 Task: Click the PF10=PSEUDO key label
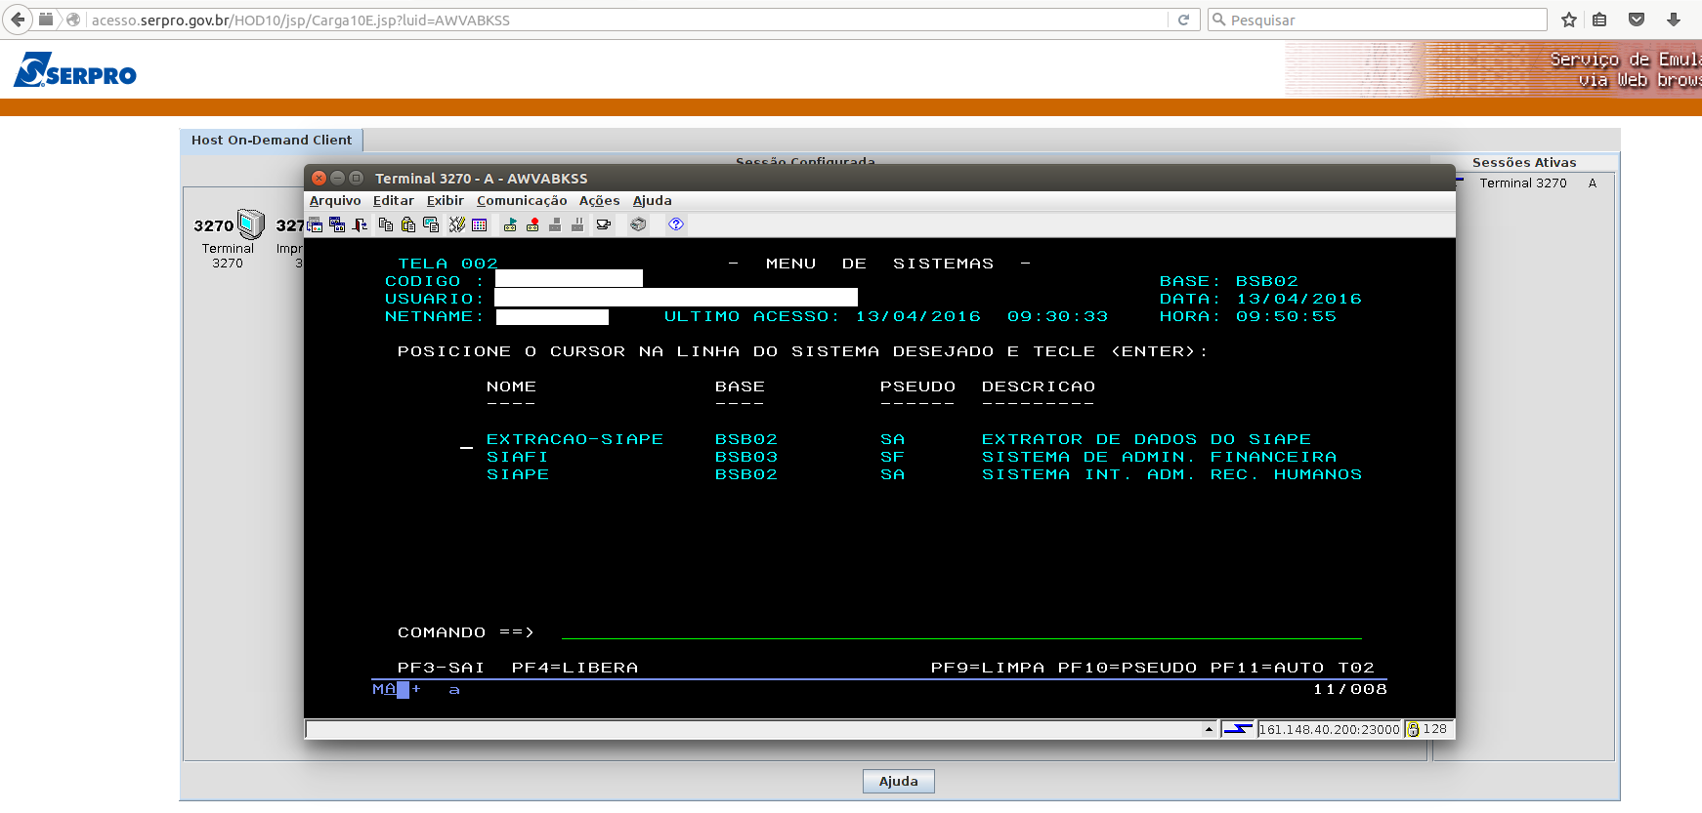1128,669
